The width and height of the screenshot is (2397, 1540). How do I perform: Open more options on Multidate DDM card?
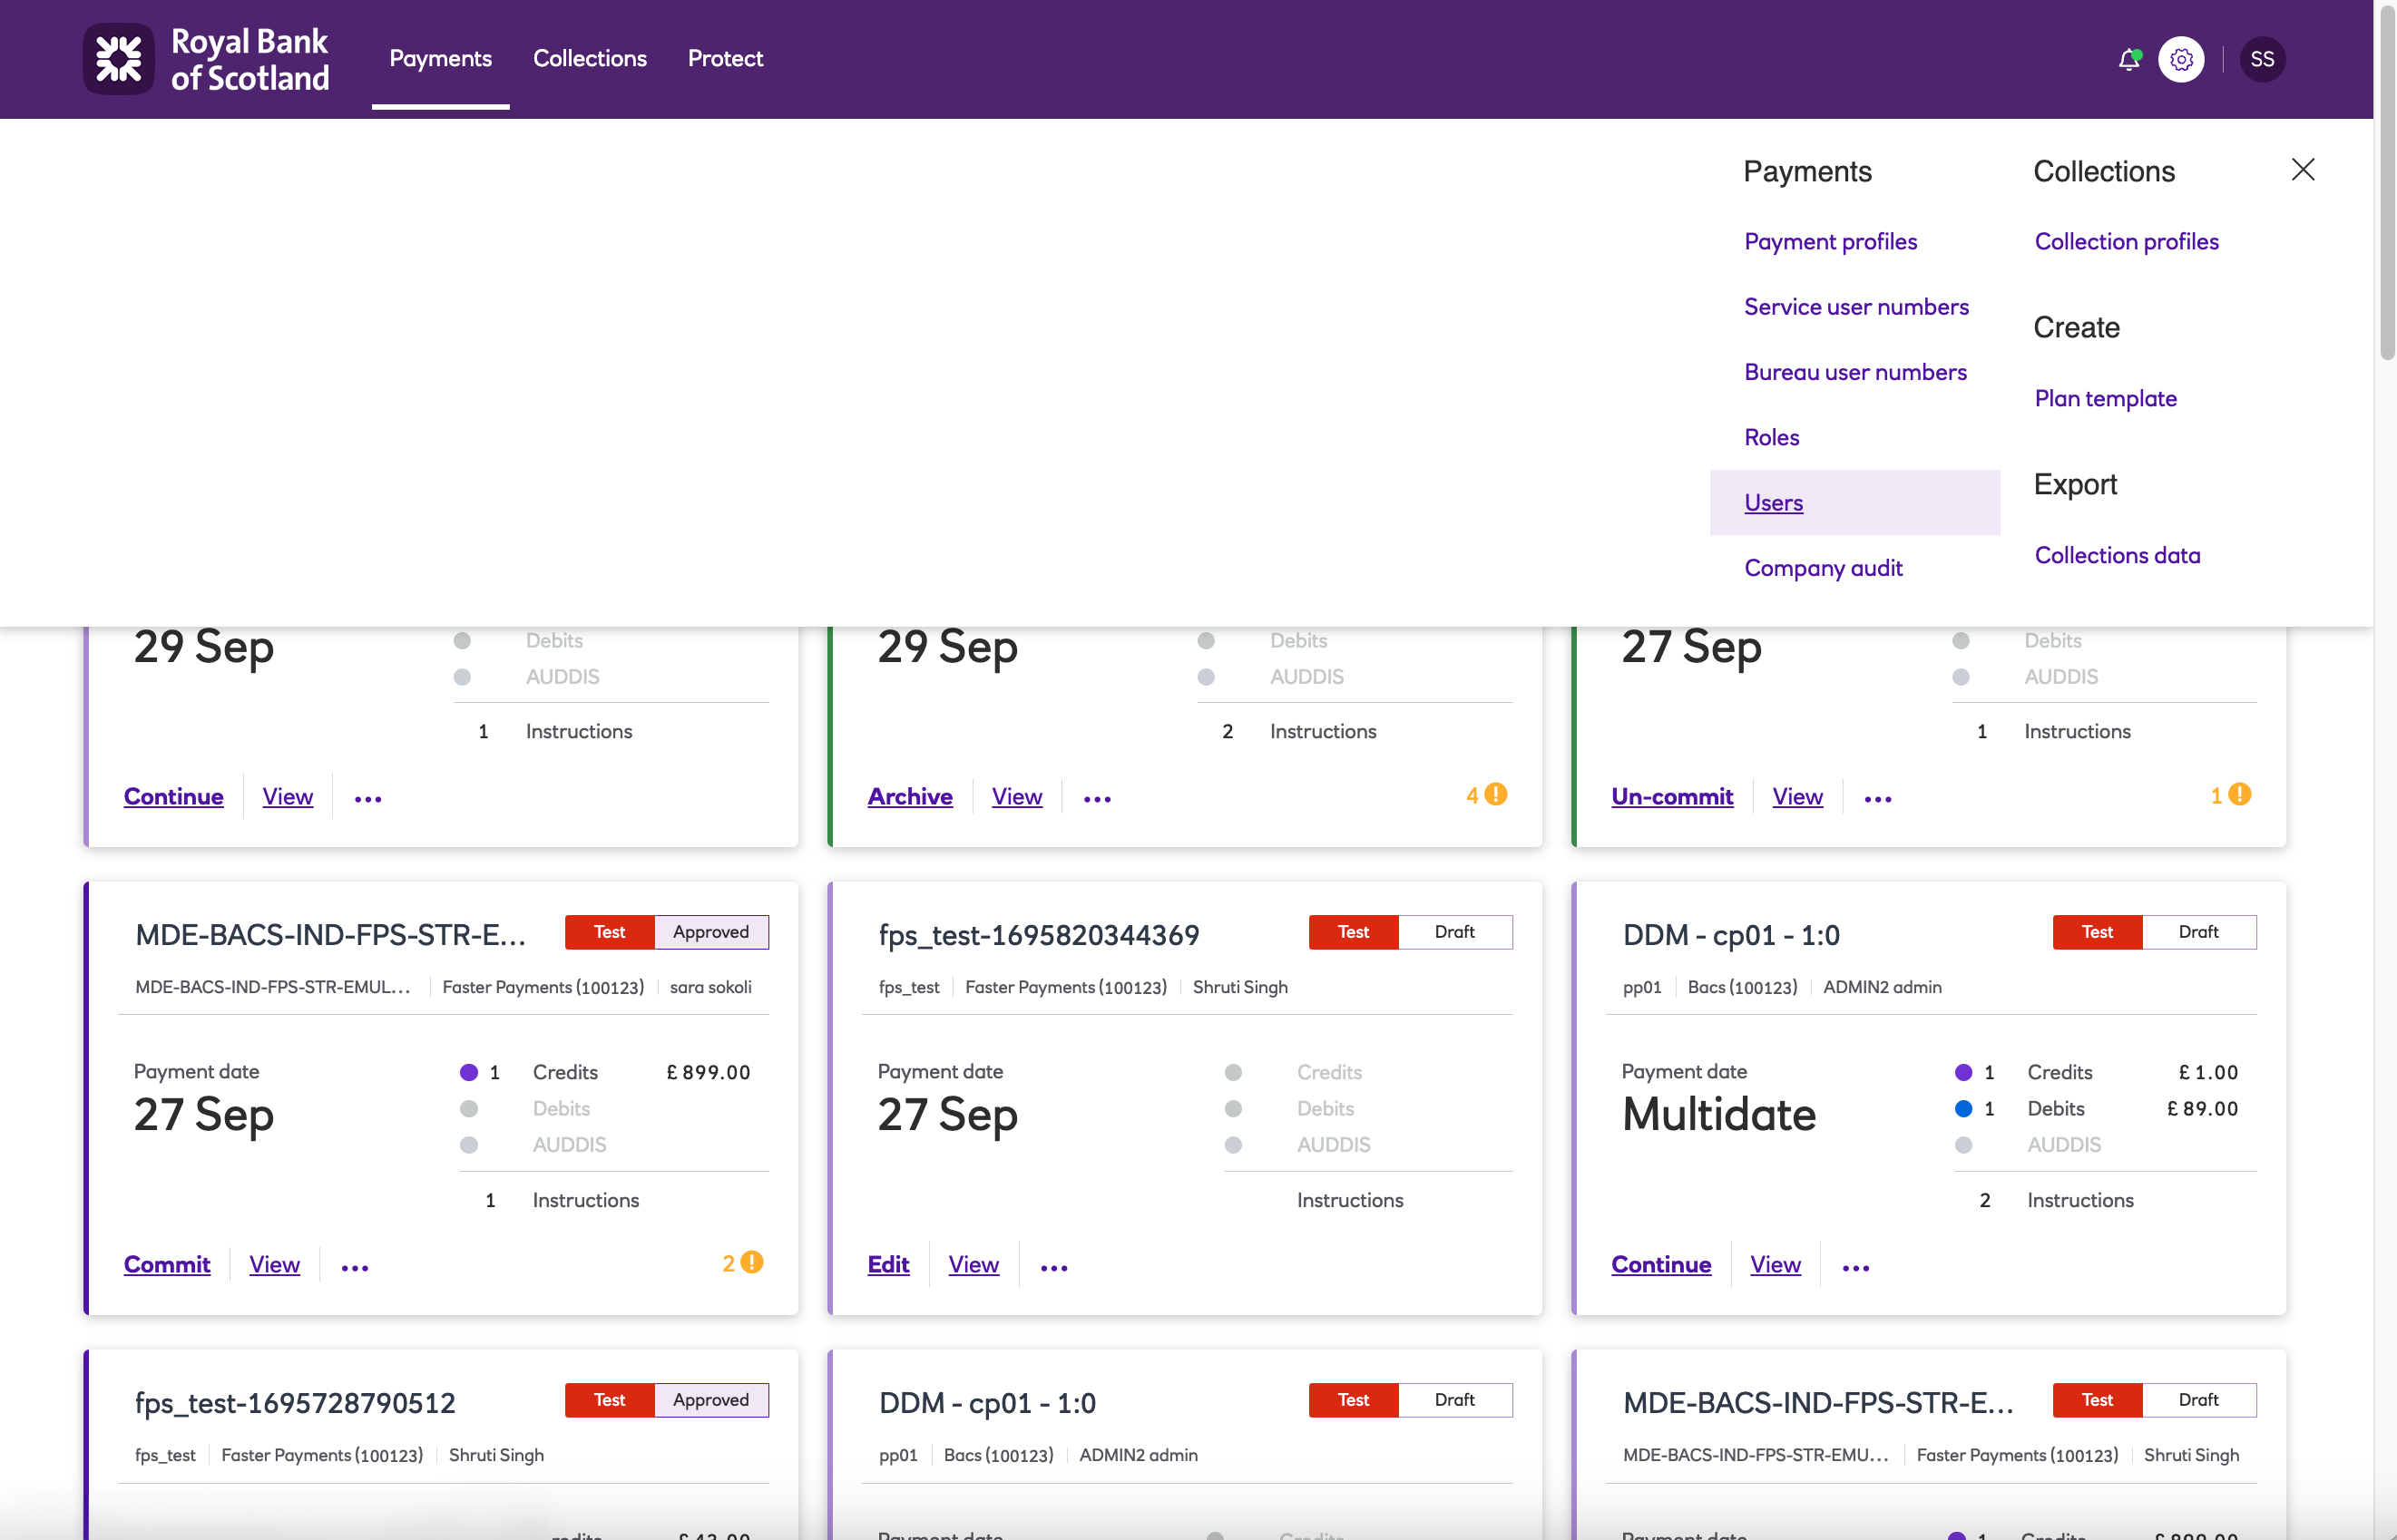(x=1854, y=1266)
